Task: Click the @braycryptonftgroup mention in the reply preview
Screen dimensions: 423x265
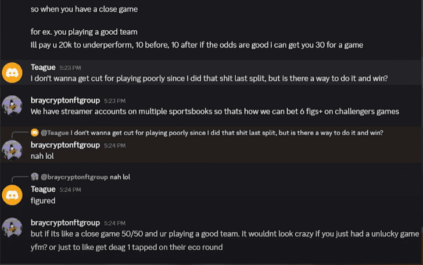Action: click(x=74, y=177)
